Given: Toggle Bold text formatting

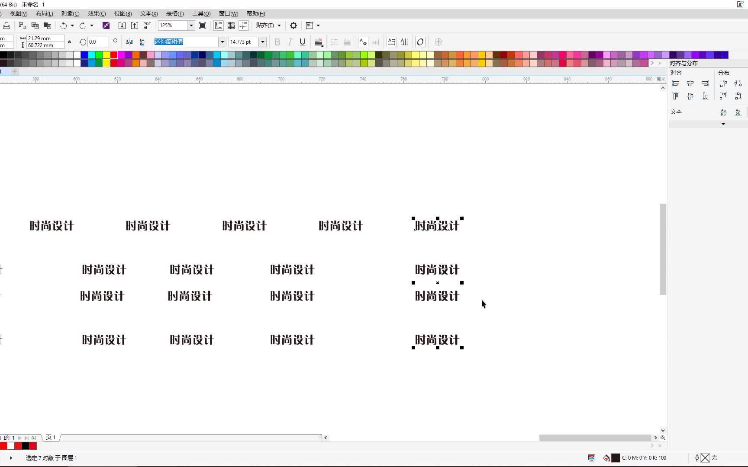Looking at the screenshot, I should 277,42.
